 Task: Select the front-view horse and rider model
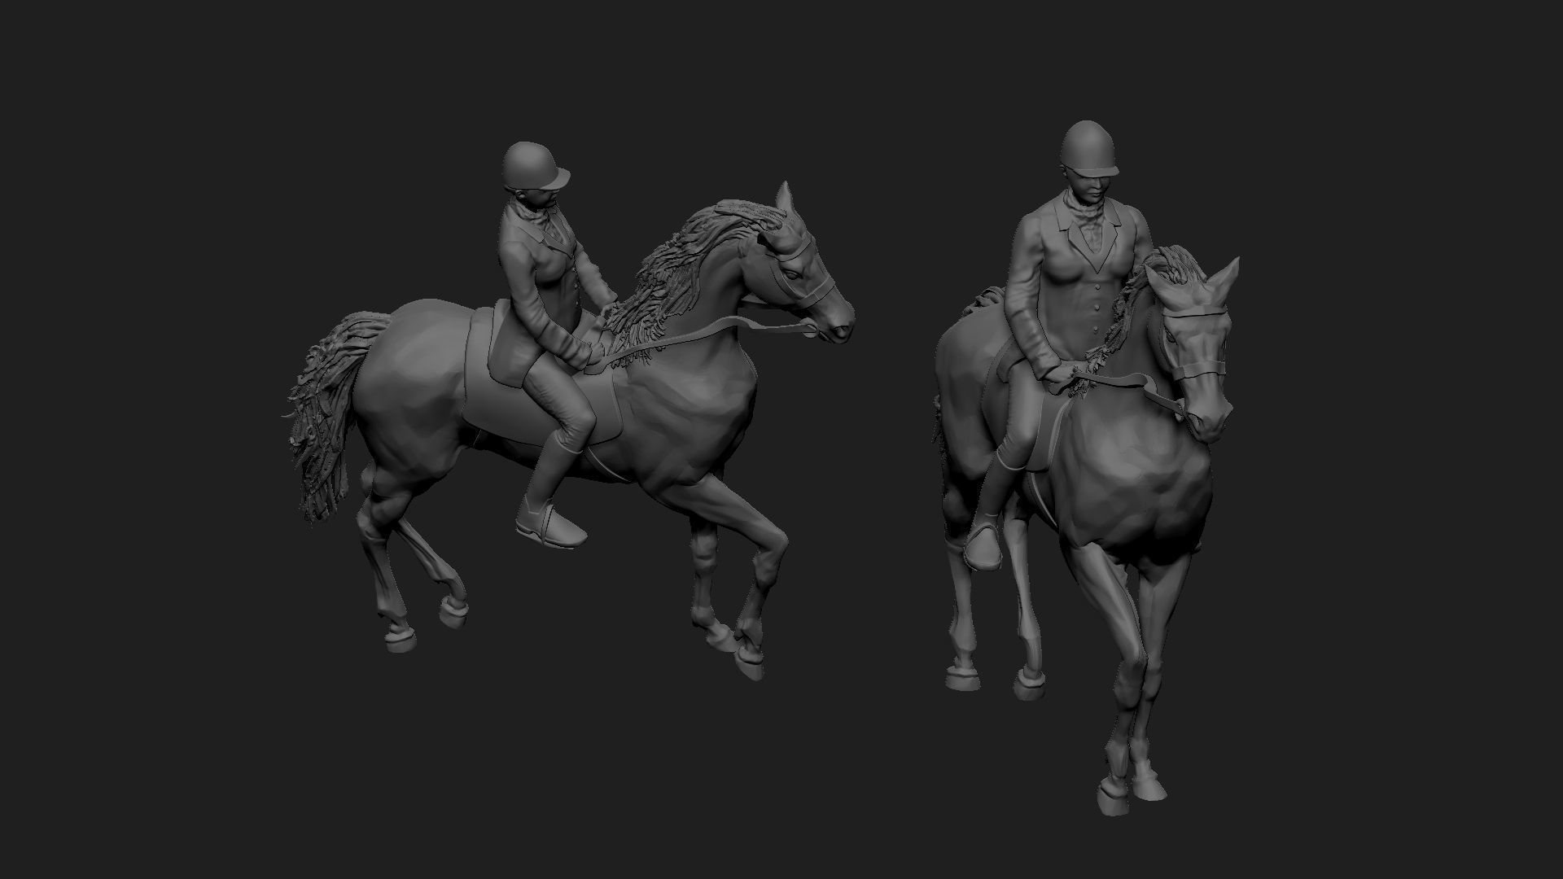coord(1087,468)
